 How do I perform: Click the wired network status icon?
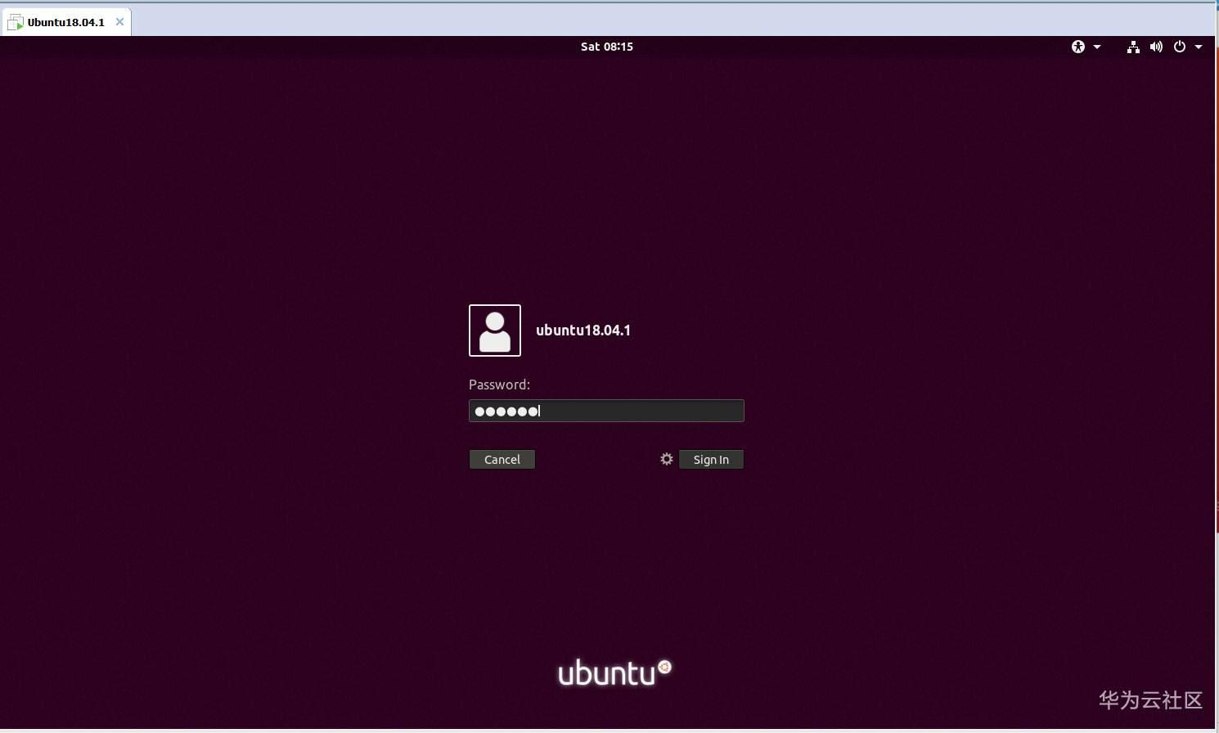[1133, 47]
